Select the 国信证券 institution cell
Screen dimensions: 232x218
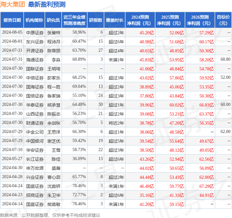(x=35, y=96)
